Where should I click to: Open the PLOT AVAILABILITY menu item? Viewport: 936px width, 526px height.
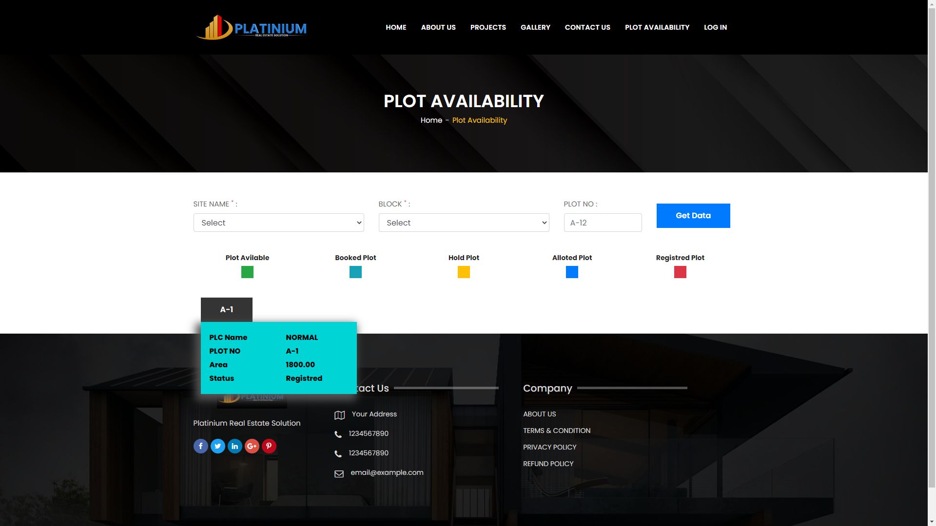[x=657, y=27]
